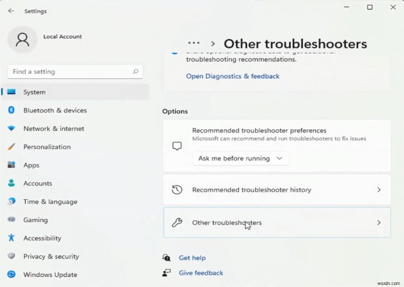The width and height of the screenshot is (404, 287).
Task: Click the Get help link
Action: (x=192, y=258)
